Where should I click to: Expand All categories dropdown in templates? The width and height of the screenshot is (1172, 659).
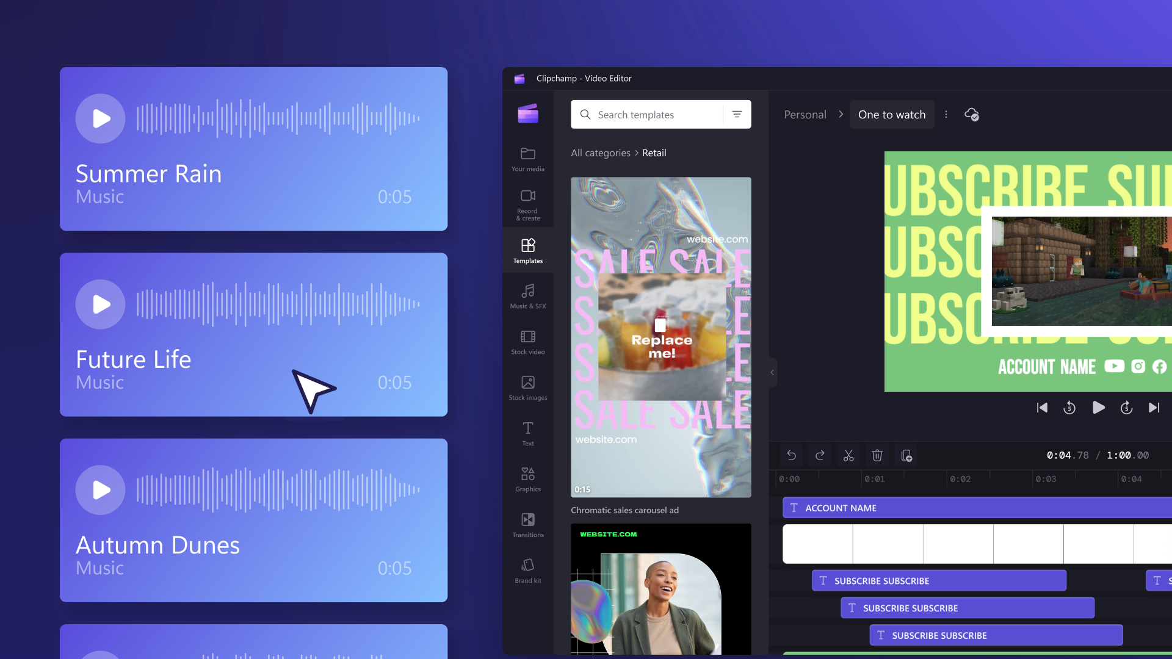pos(601,152)
